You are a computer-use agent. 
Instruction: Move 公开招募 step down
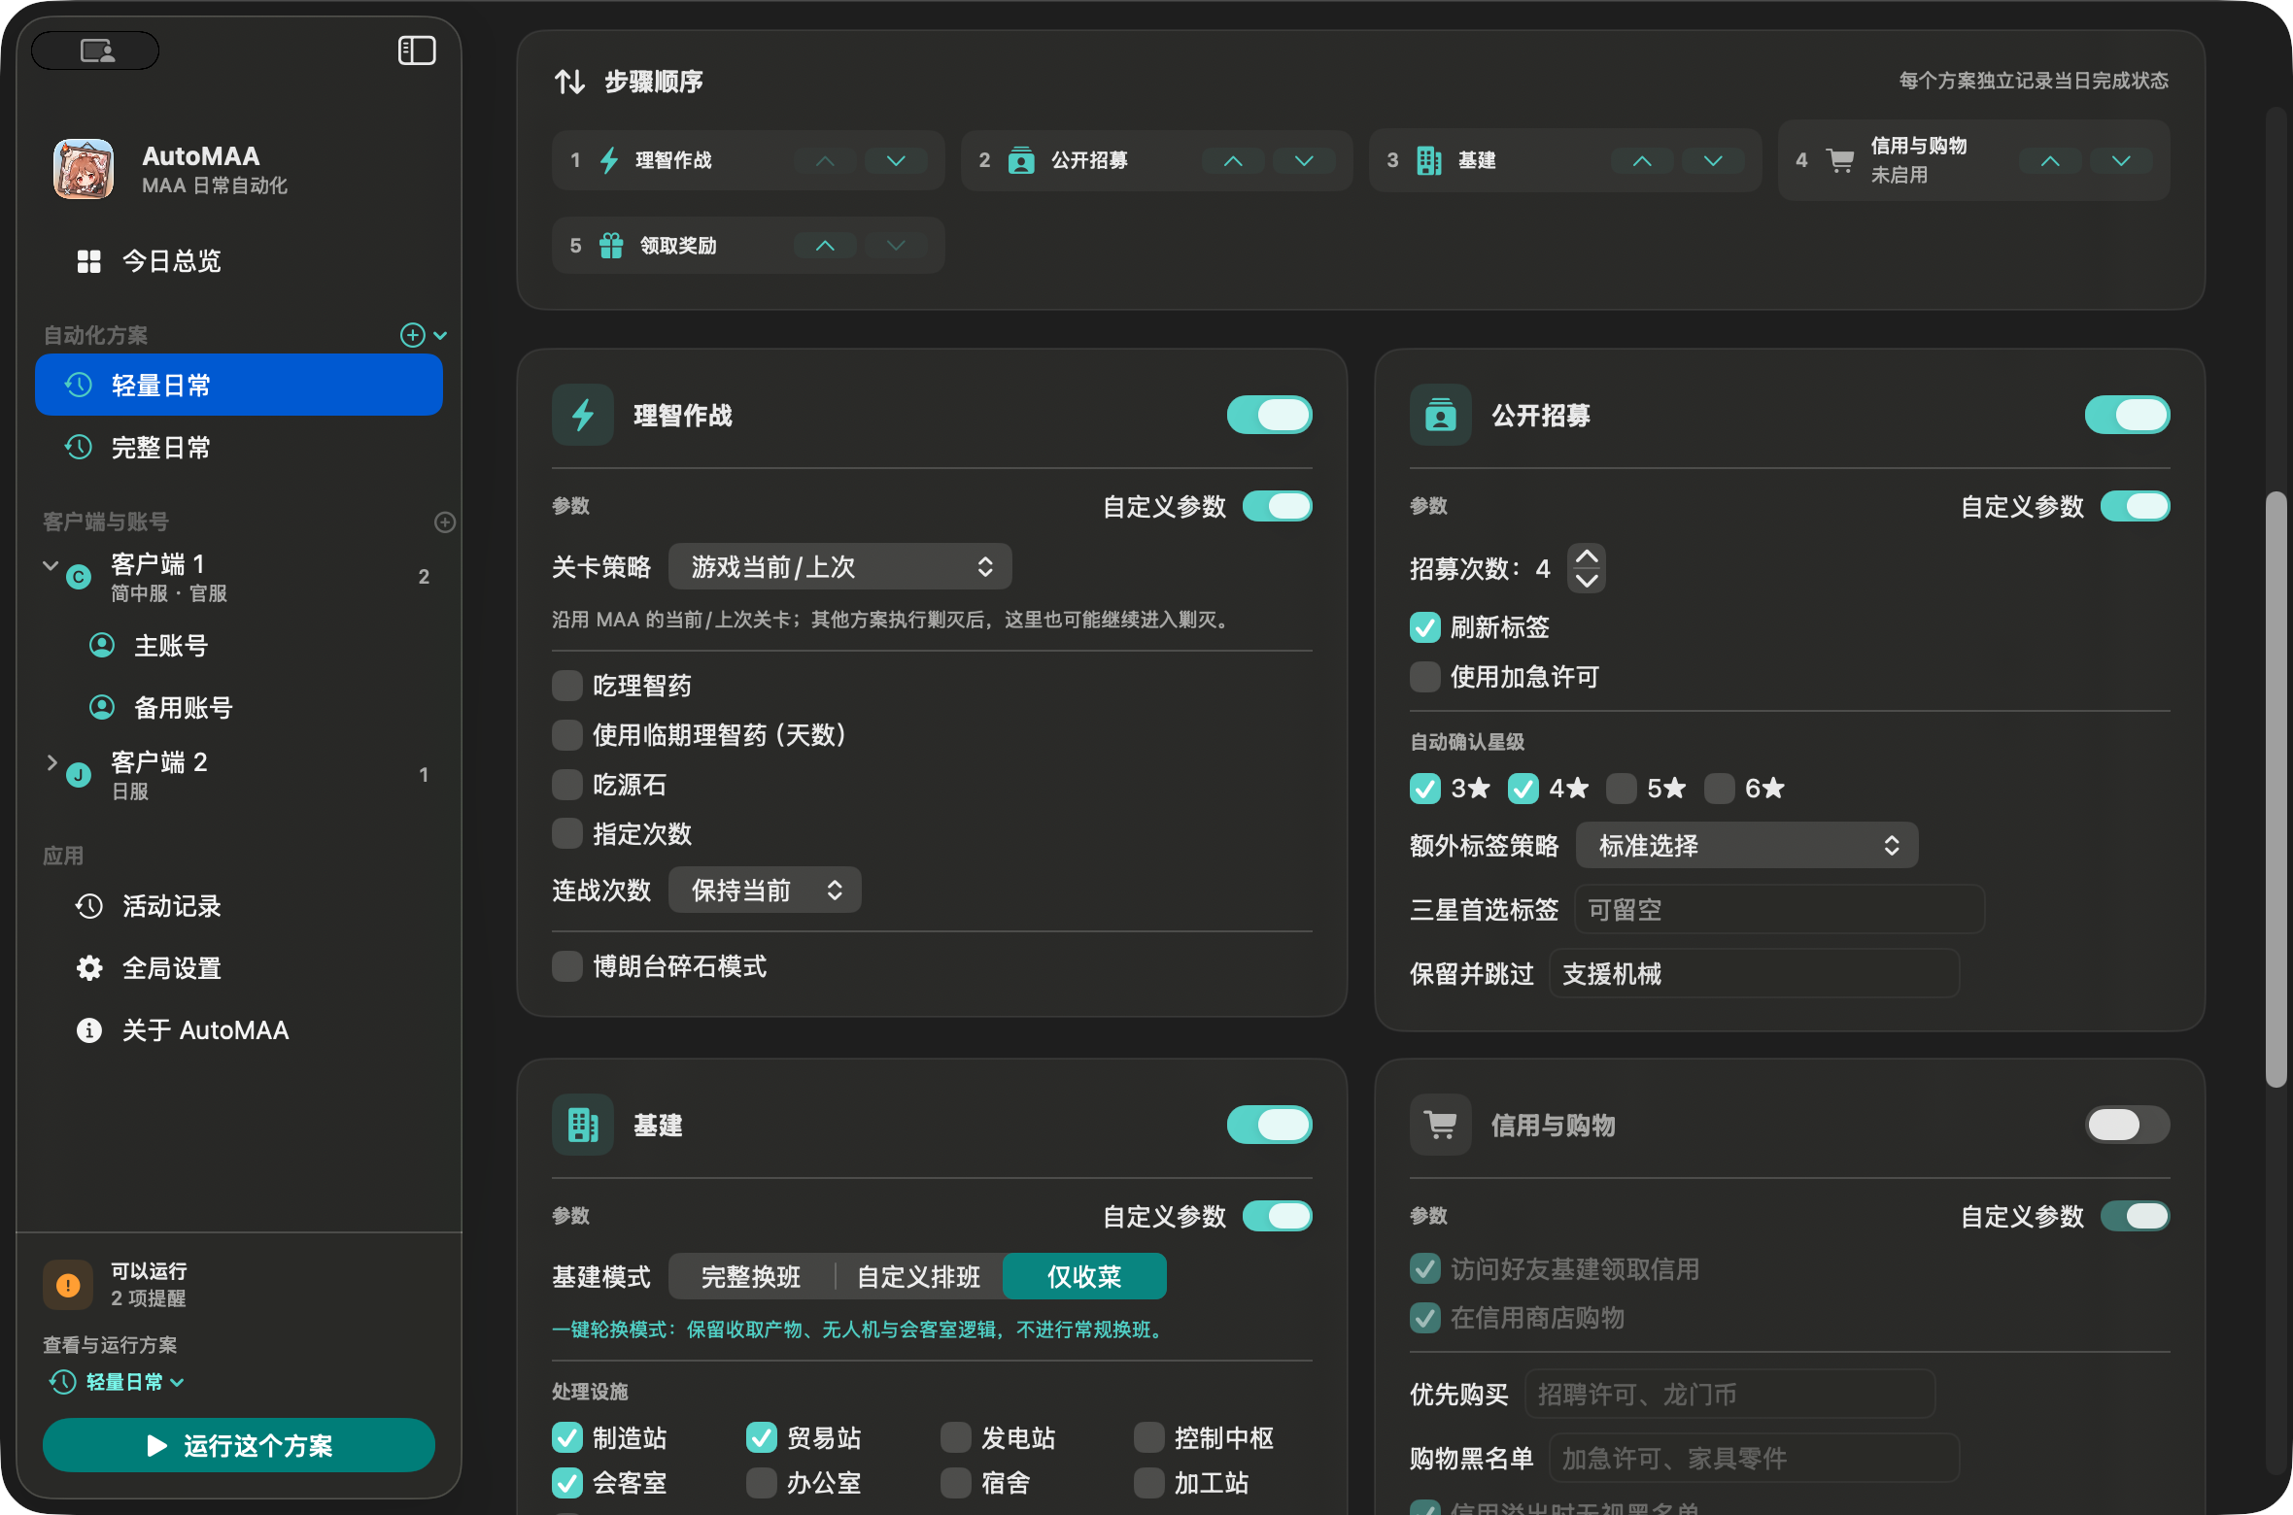tap(1304, 160)
